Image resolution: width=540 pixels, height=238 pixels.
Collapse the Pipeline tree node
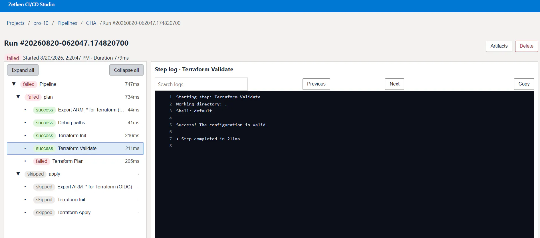14,84
